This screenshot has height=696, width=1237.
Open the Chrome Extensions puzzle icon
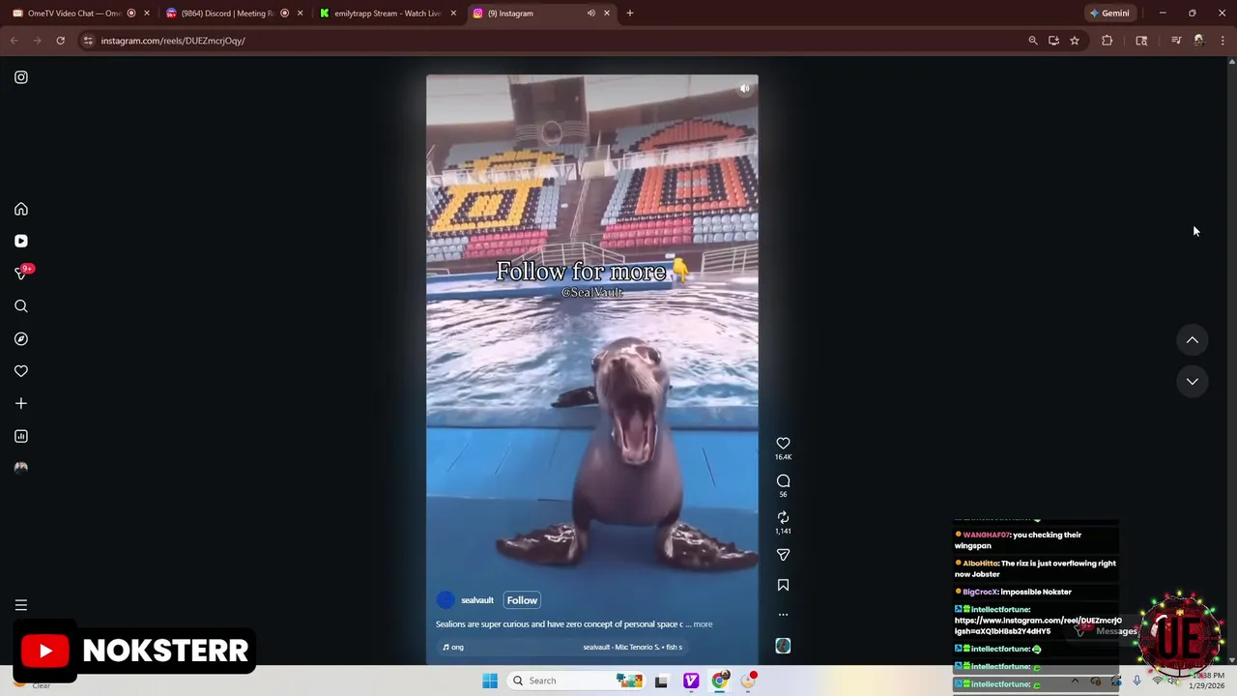pos(1108,41)
